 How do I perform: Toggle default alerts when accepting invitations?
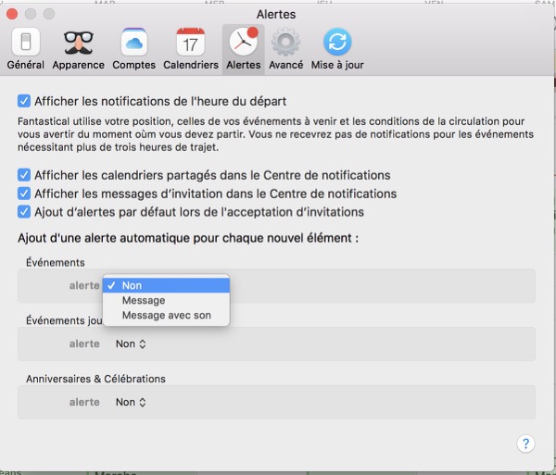pyautogui.click(x=24, y=212)
